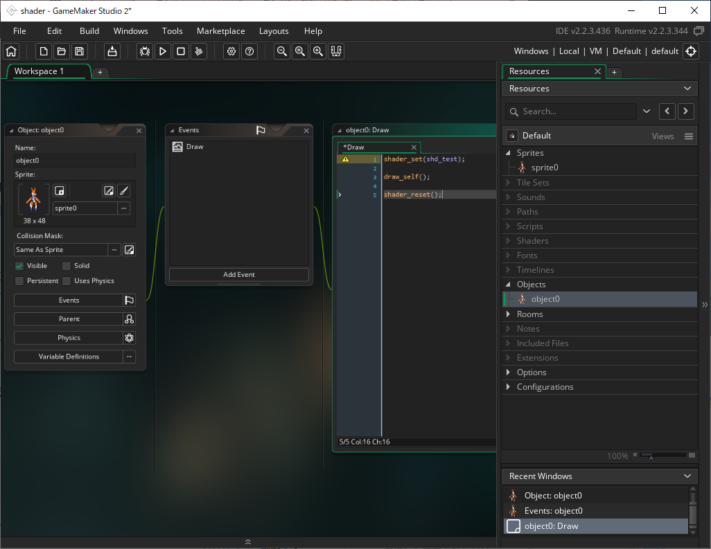Open the File menu
711x549 pixels.
click(19, 30)
